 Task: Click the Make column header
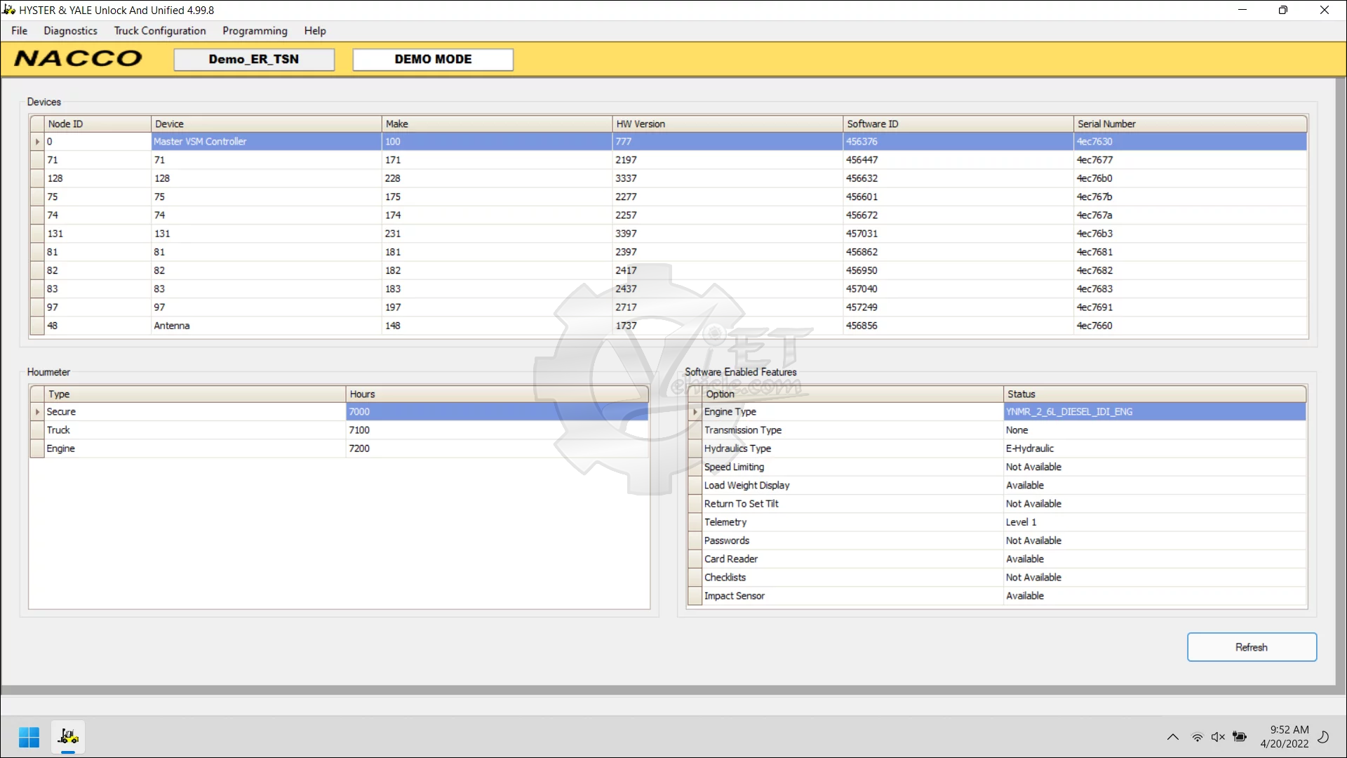point(497,124)
